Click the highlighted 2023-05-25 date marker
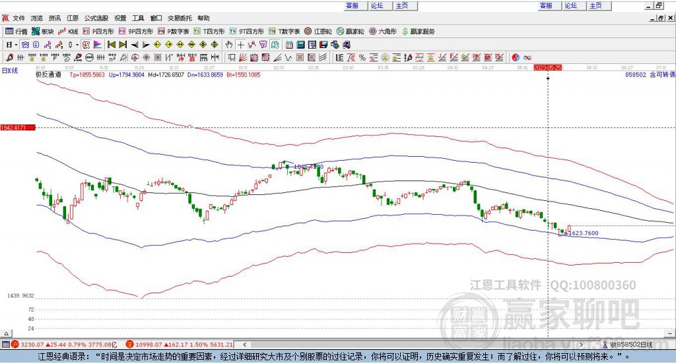 tap(547, 68)
